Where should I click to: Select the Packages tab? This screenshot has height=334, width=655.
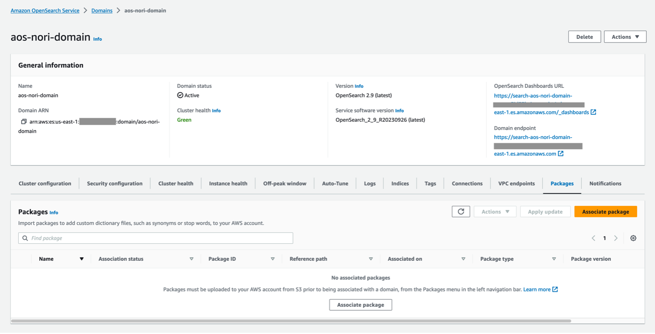click(562, 183)
